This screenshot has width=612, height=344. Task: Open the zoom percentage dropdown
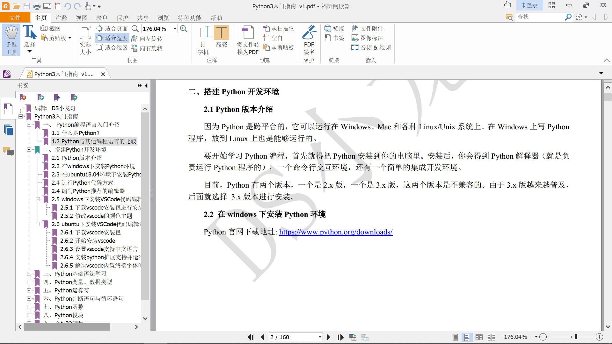click(175, 29)
